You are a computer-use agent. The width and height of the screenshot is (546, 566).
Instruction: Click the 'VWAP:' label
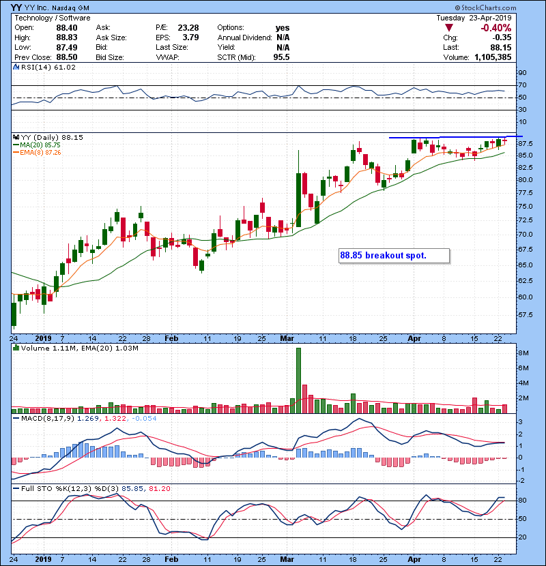point(167,57)
